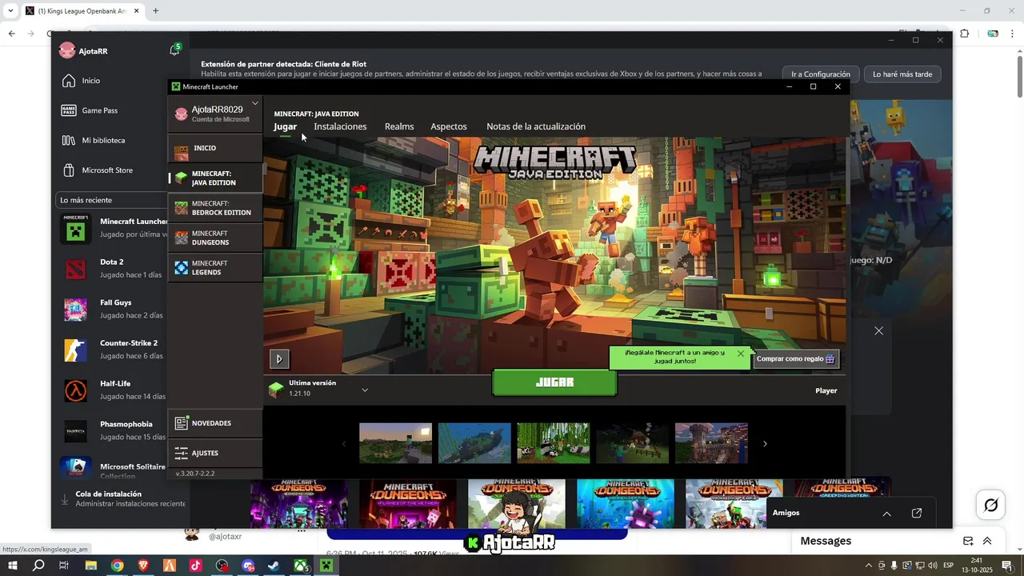The width and height of the screenshot is (1024, 576).
Task: Click the next news arrow
Action: (765, 443)
